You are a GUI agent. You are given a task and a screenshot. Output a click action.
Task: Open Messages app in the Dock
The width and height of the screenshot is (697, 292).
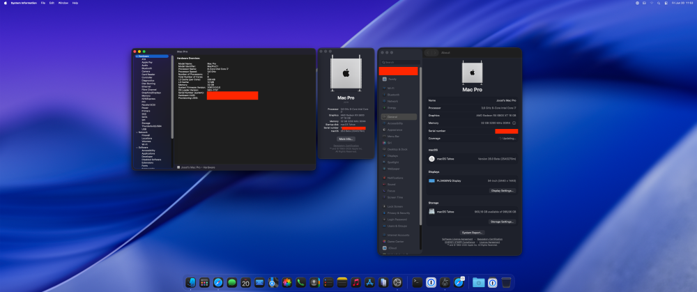coord(231,282)
